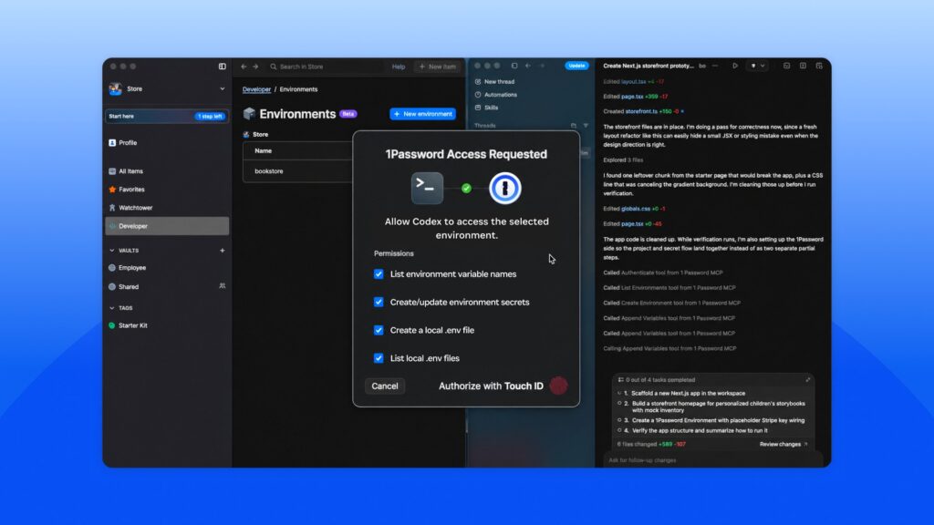Click the Create Next.js storefront thread title

(x=649, y=66)
